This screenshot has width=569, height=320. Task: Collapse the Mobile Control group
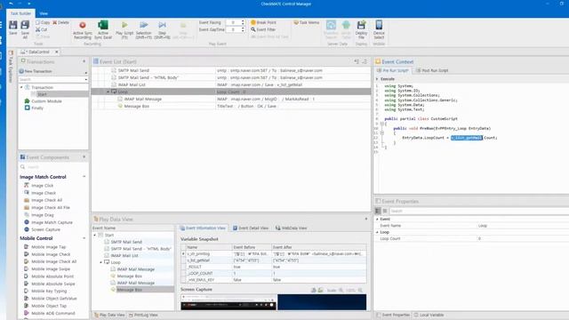84,238
